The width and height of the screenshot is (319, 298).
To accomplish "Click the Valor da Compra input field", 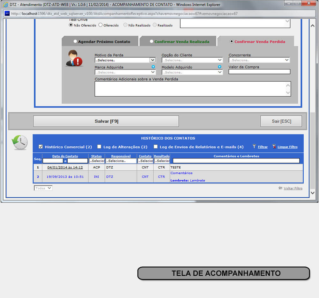I will click(259, 72).
